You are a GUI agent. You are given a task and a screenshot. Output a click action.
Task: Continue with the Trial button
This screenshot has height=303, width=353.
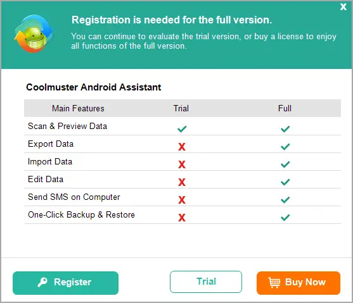click(x=206, y=282)
